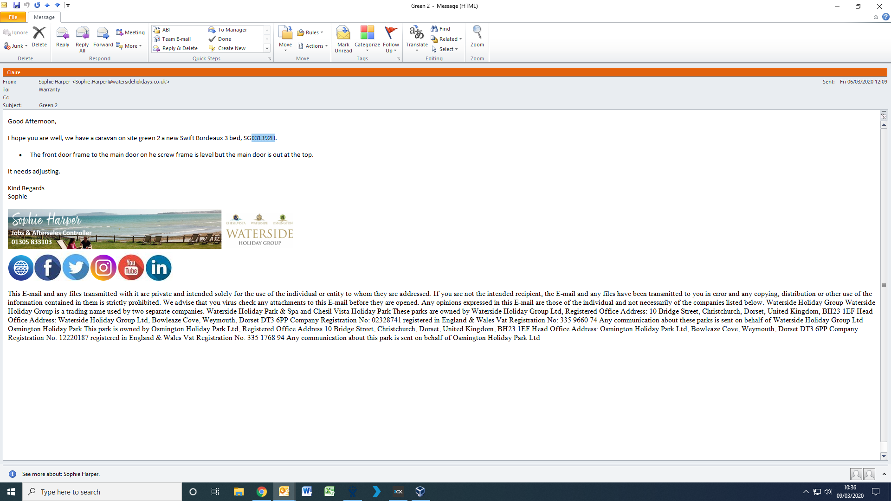Select the Message ribbon tab

coord(44,17)
